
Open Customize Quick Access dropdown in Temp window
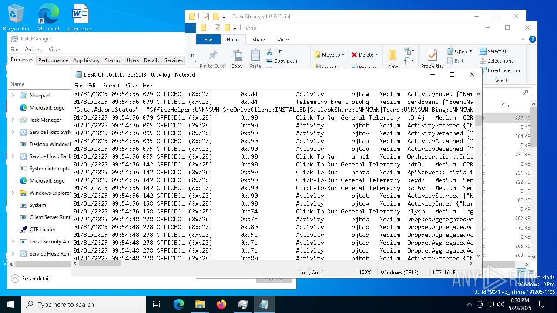pos(235,28)
